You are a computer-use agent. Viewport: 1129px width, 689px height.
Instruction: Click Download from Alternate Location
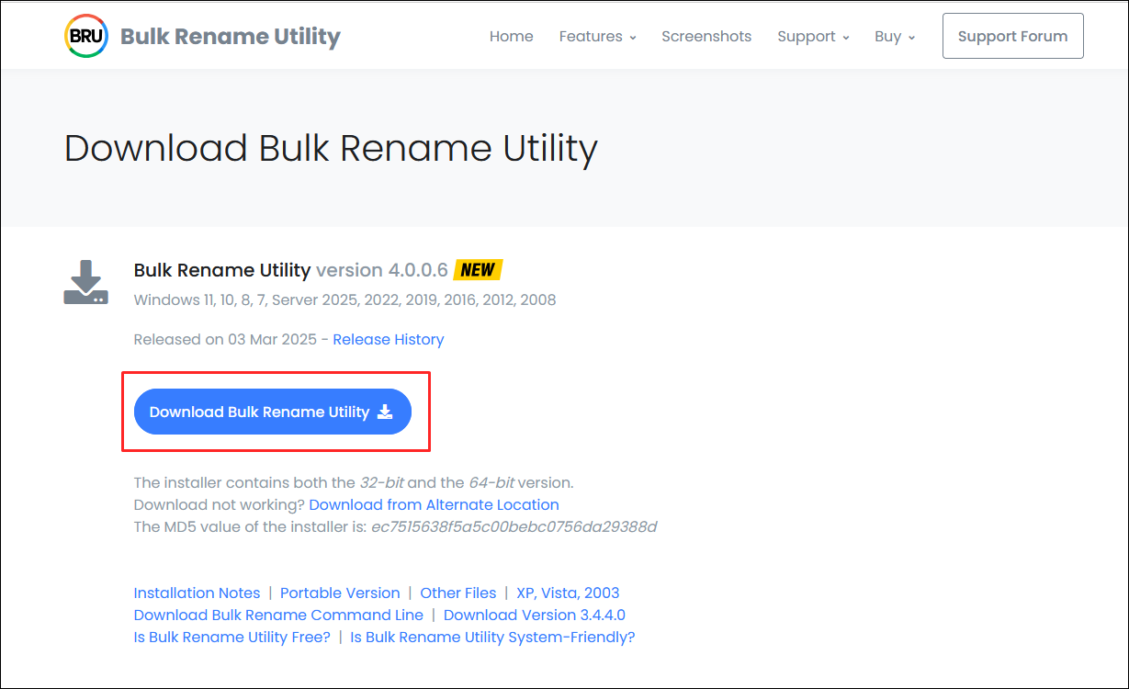[x=434, y=504]
